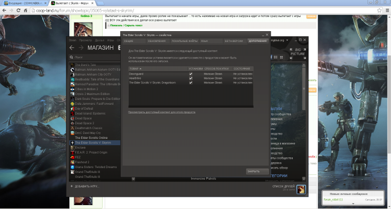Screen dimensions: 391x209
Task: Click Batman: Arkham Asylum GOTY icon
Action: 72,70
